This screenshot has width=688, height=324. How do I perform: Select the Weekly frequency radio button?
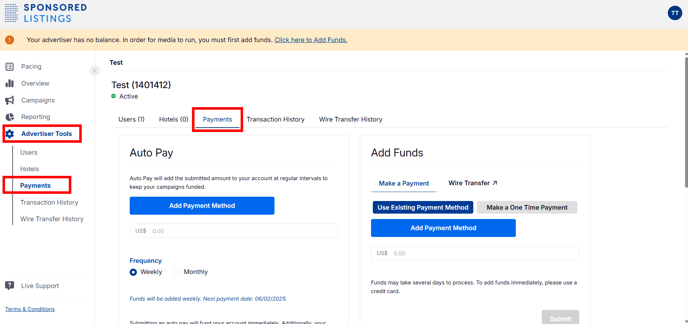tap(133, 272)
